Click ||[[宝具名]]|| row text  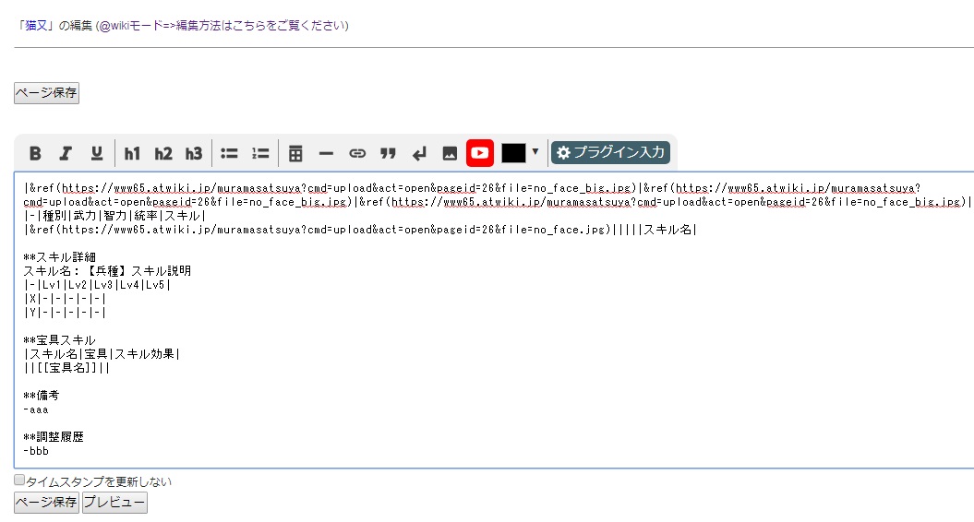tap(66, 368)
